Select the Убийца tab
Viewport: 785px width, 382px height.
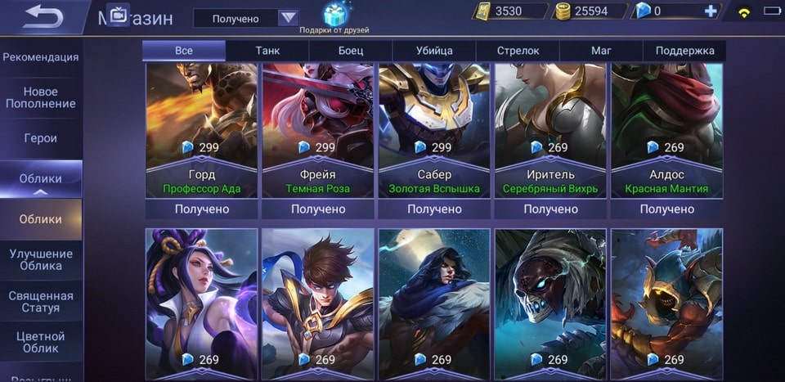click(434, 51)
